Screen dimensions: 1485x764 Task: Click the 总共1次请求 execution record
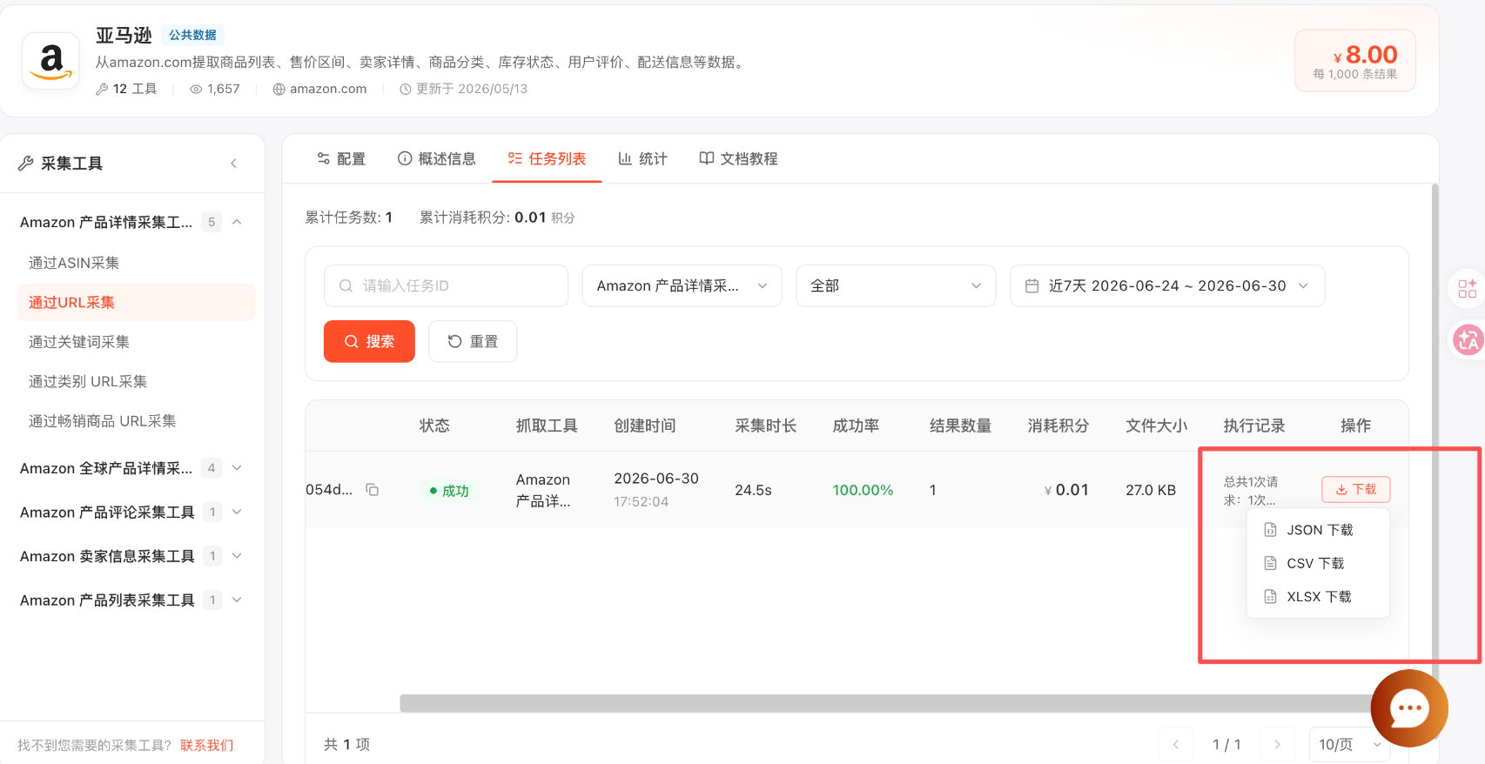coord(1252,491)
